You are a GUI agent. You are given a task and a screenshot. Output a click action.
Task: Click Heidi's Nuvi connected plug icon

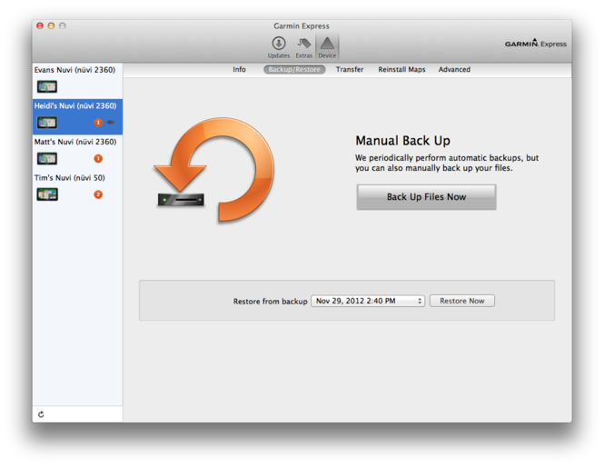click(x=110, y=122)
